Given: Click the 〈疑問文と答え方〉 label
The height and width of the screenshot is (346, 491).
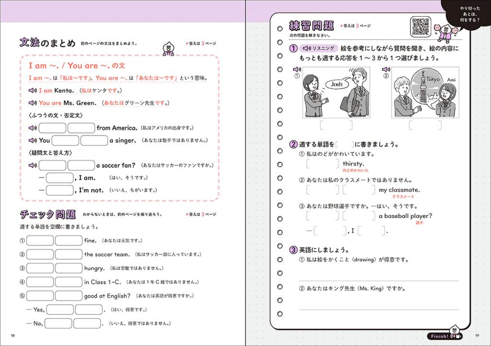Looking at the screenshot, I should [51, 153].
